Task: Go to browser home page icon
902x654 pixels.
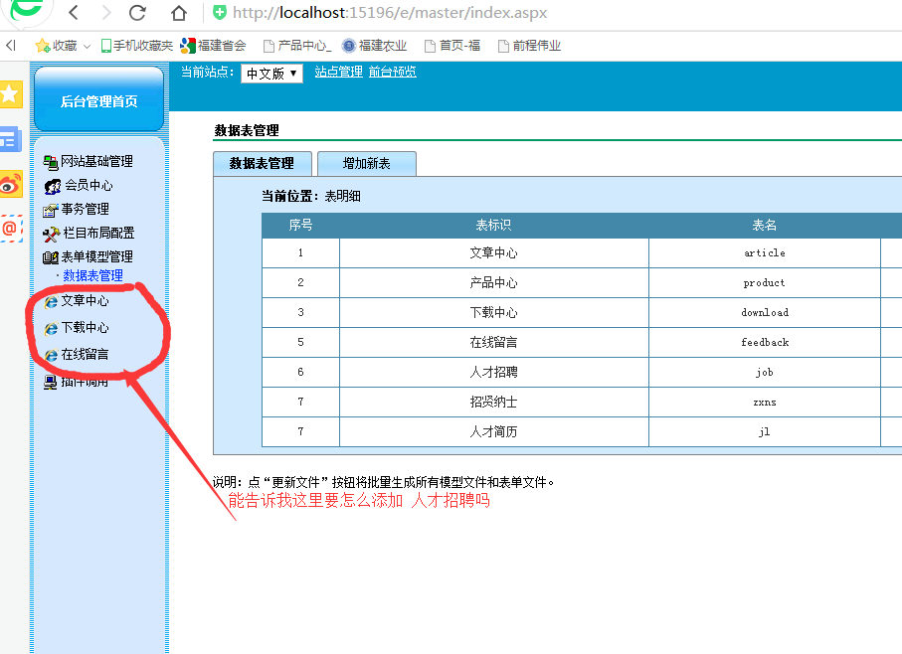Action: coord(178,13)
